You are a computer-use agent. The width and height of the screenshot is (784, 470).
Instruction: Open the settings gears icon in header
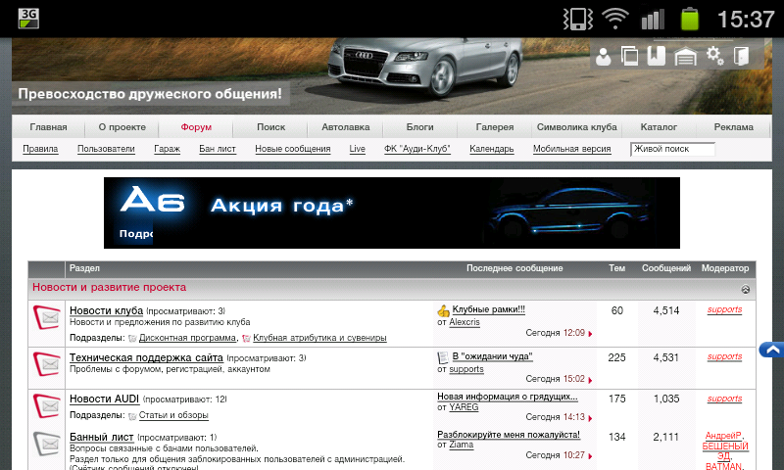click(x=715, y=56)
